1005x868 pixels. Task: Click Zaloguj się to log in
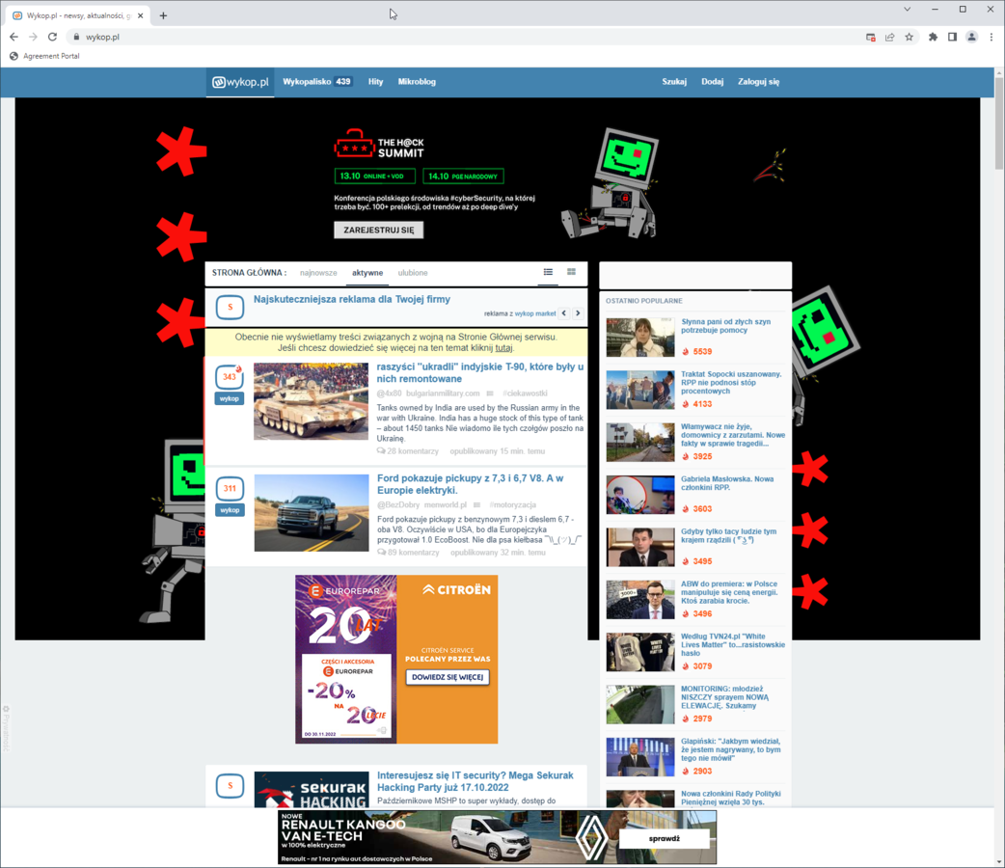758,82
